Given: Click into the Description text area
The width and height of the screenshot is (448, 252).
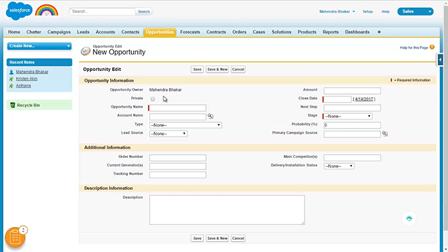Looking at the screenshot, I should (227, 210).
